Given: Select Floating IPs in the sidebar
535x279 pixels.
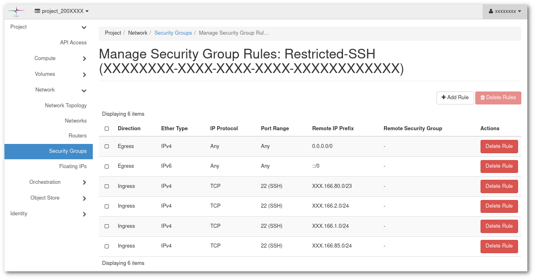Looking at the screenshot, I should [x=73, y=166].
